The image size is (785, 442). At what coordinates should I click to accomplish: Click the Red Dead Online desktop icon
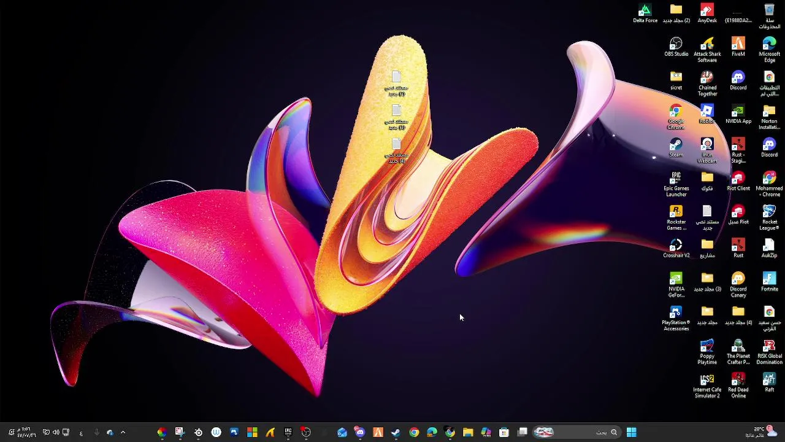(x=738, y=387)
